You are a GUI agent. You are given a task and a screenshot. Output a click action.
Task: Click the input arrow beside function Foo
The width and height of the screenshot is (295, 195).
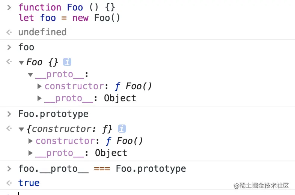point(9,7)
